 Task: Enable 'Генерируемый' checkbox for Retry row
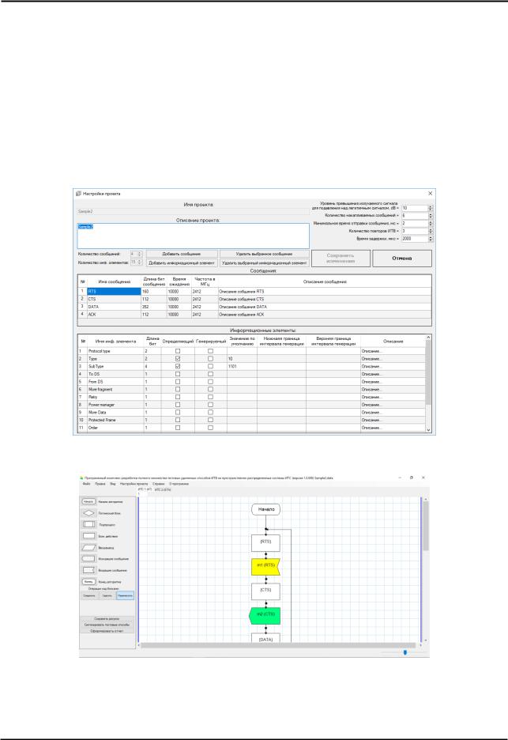pos(210,397)
